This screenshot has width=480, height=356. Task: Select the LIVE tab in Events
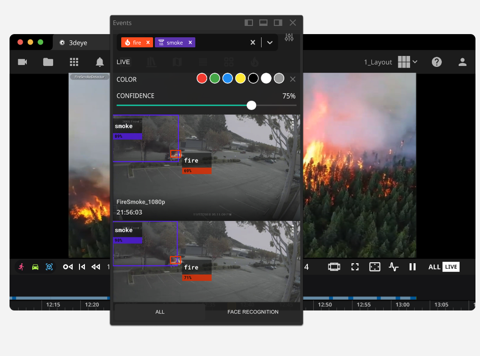123,62
